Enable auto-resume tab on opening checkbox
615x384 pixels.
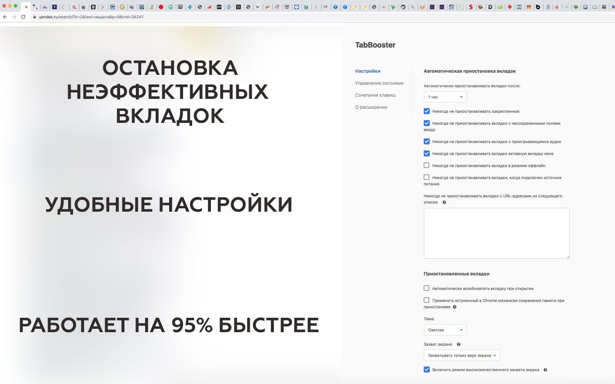[x=427, y=288]
